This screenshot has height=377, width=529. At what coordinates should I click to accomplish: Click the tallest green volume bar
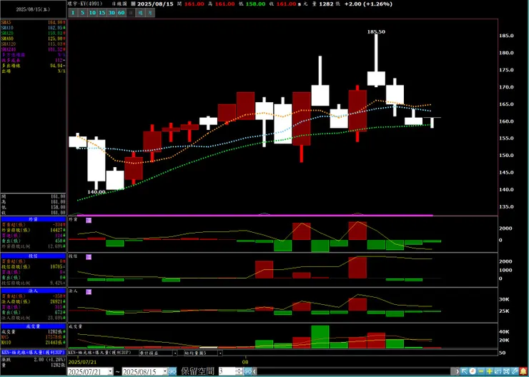[320, 337]
